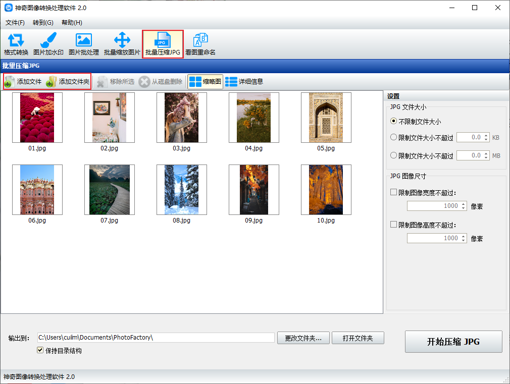Click the 输出到 output path field
Viewport: 510px width, 384px height.
click(x=156, y=338)
